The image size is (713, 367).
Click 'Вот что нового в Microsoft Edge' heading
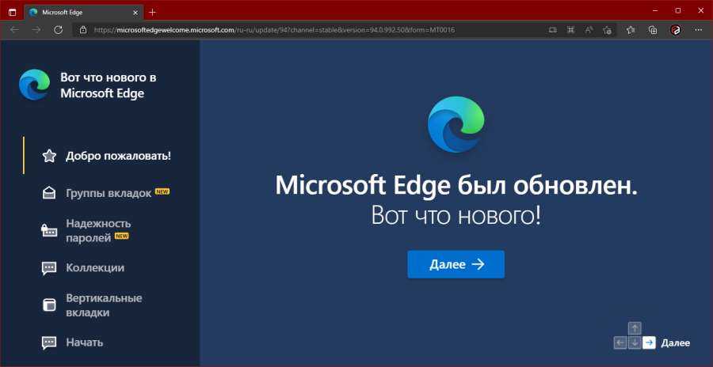(x=109, y=85)
